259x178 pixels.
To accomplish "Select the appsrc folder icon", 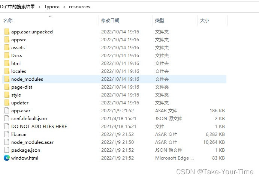I will point(7,39).
